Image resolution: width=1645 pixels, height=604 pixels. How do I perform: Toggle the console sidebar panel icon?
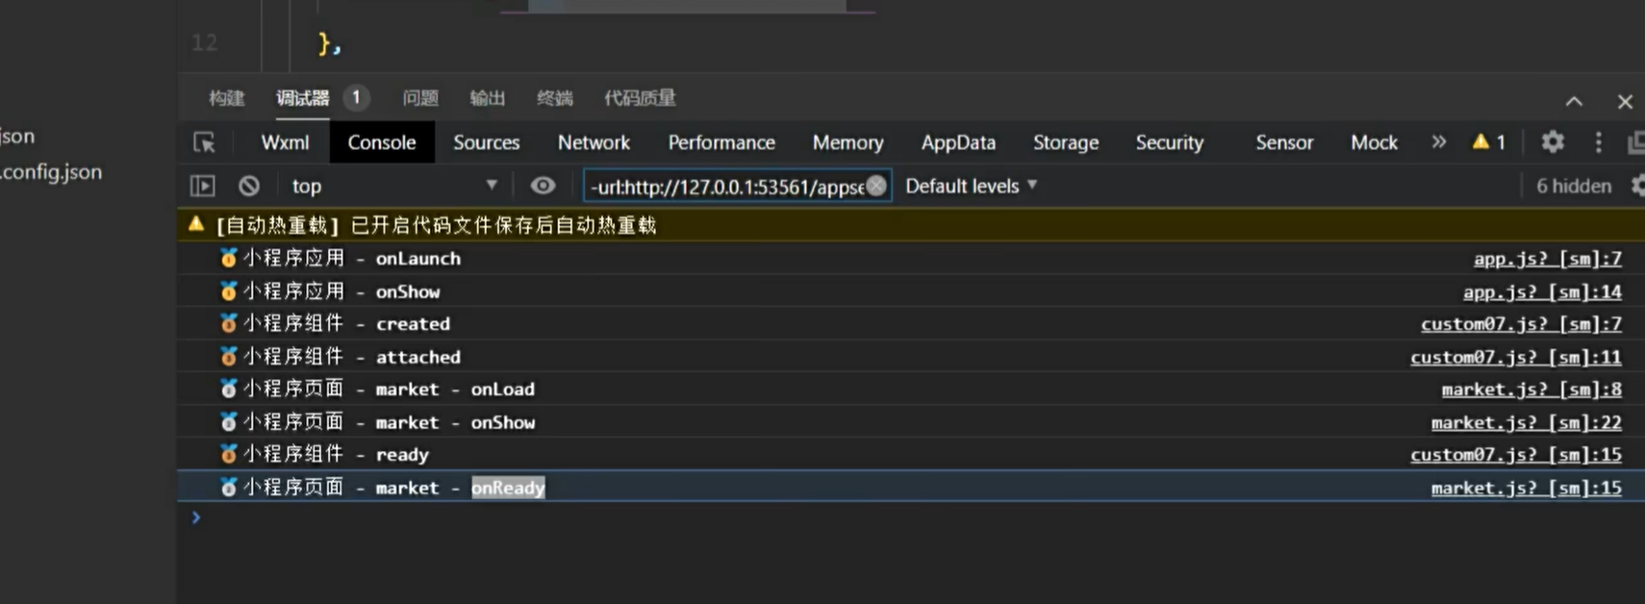[x=202, y=186]
